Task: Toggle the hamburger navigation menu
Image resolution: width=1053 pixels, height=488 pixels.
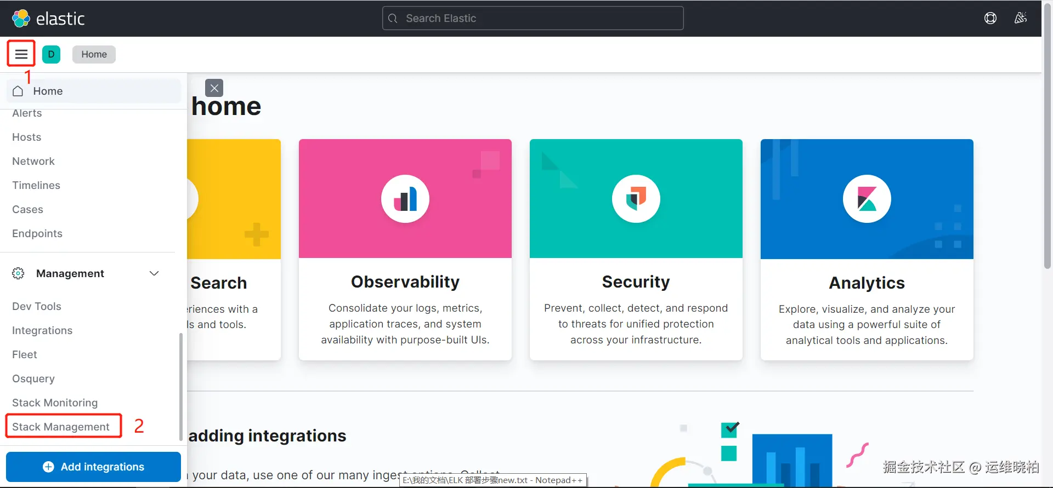Action: pyautogui.click(x=21, y=54)
